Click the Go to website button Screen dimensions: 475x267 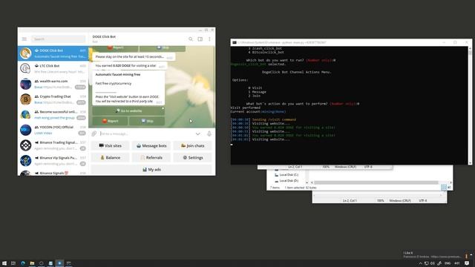pos(128,111)
